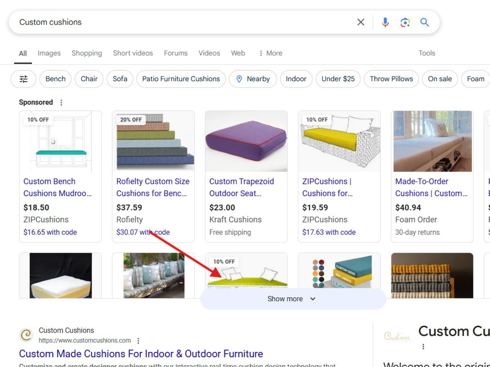This screenshot has height=367, width=490.
Task: Click the color swatch cushion stack image
Action: (x=339, y=271)
